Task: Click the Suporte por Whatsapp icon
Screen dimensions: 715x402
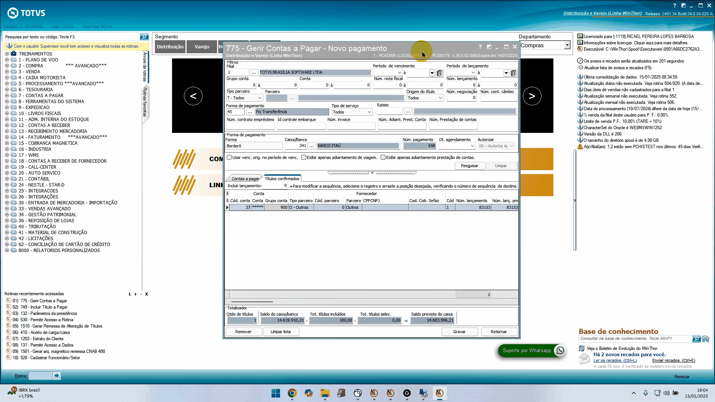Action: click(x=560, y=350)
